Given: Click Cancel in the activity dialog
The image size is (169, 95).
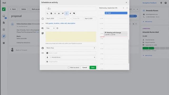Looking at the screenshot, I should 84,68.
